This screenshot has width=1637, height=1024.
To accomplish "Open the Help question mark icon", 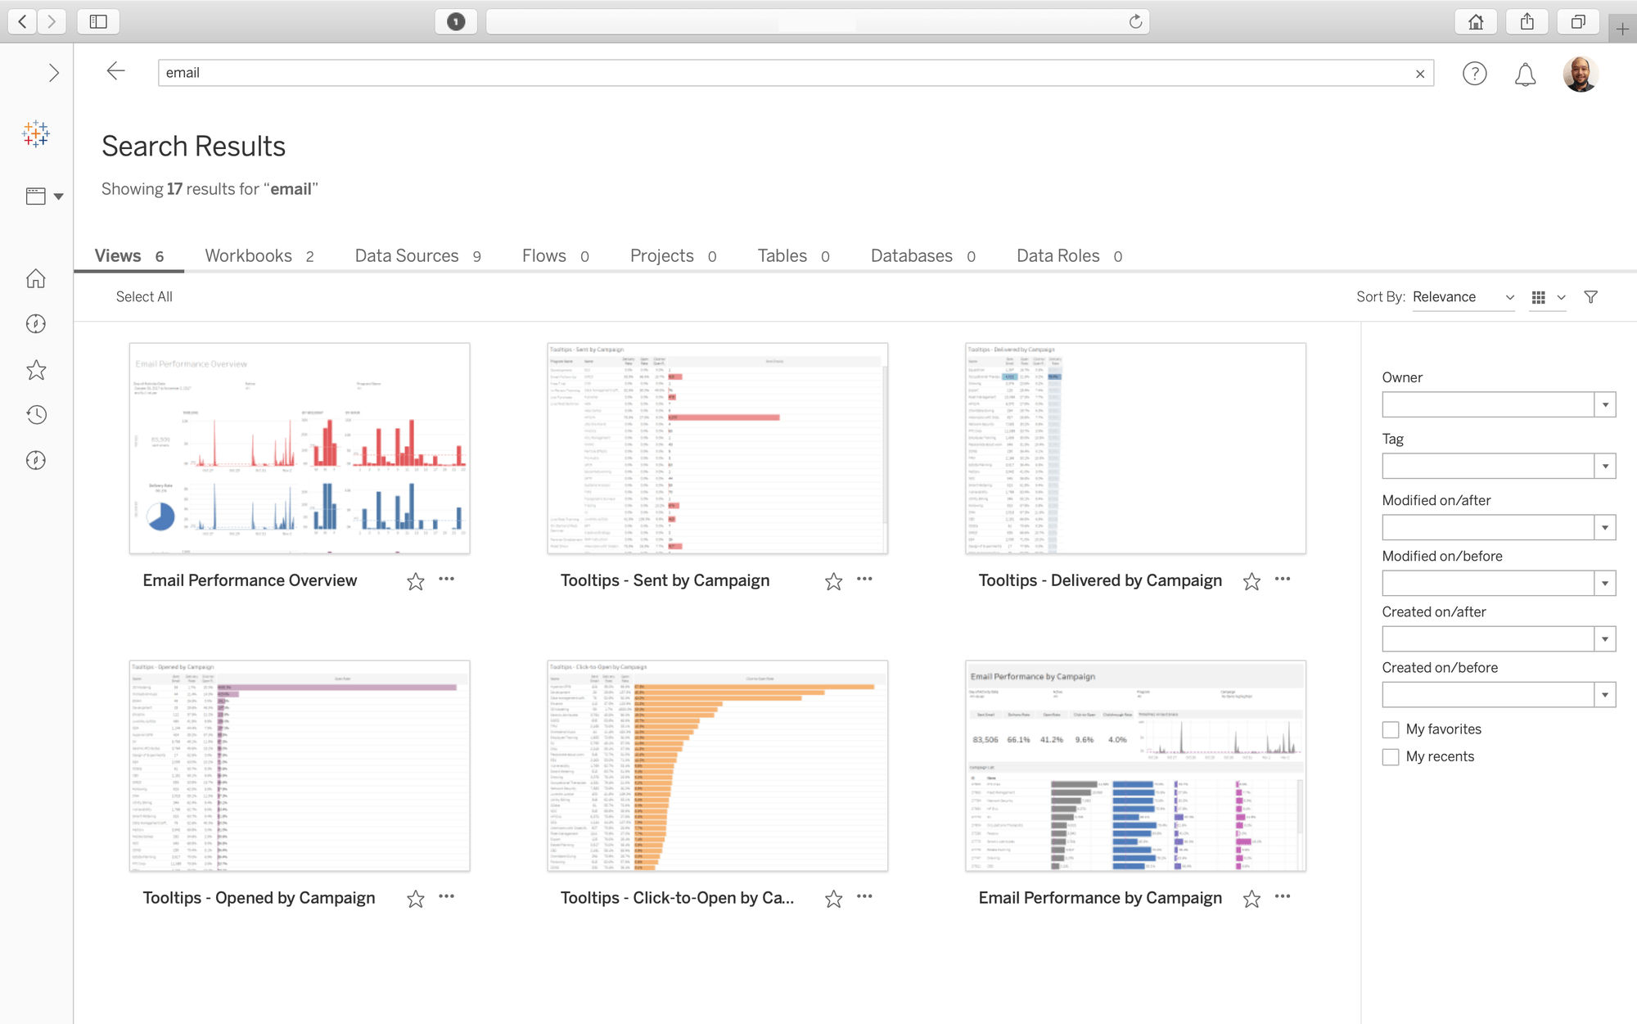I will [1474, 74].
